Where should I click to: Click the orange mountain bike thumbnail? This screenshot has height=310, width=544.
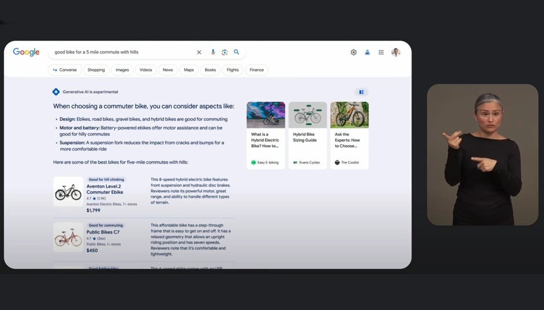[350, 115]
